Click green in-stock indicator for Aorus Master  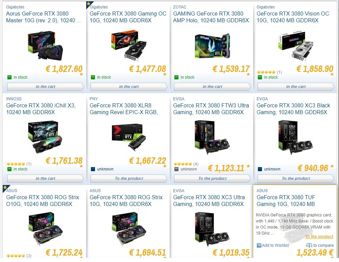9,77
